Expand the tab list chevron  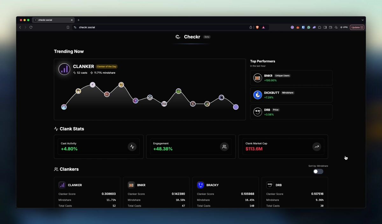click(362, 20)
